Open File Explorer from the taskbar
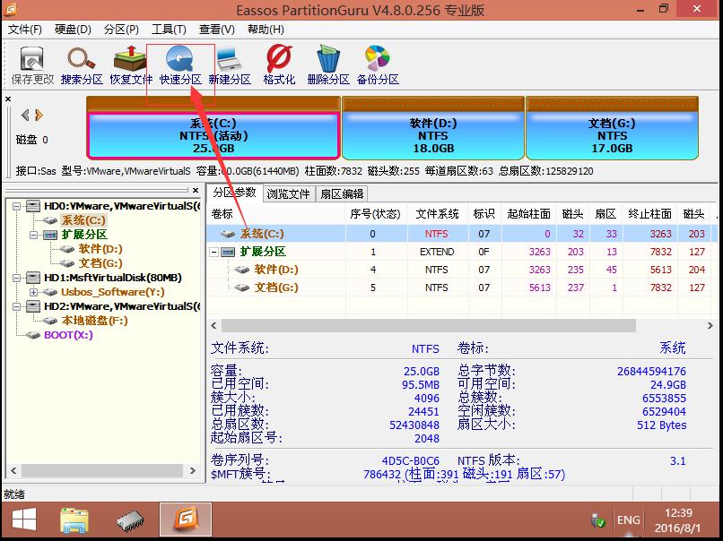This screenshot has height=541, width=723. click(74, 520)
